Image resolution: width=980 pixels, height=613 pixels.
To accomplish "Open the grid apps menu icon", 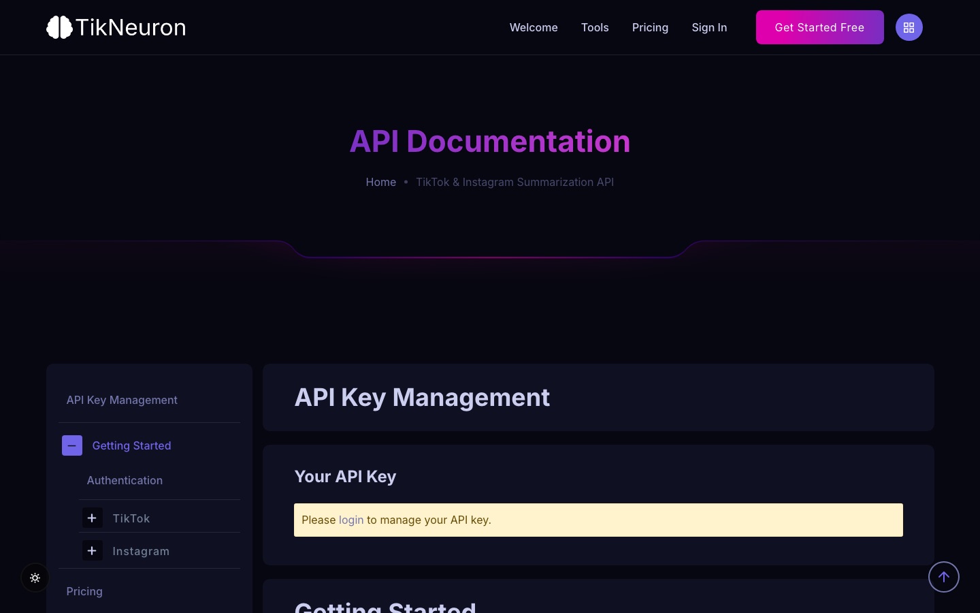I will click(909, 27).
